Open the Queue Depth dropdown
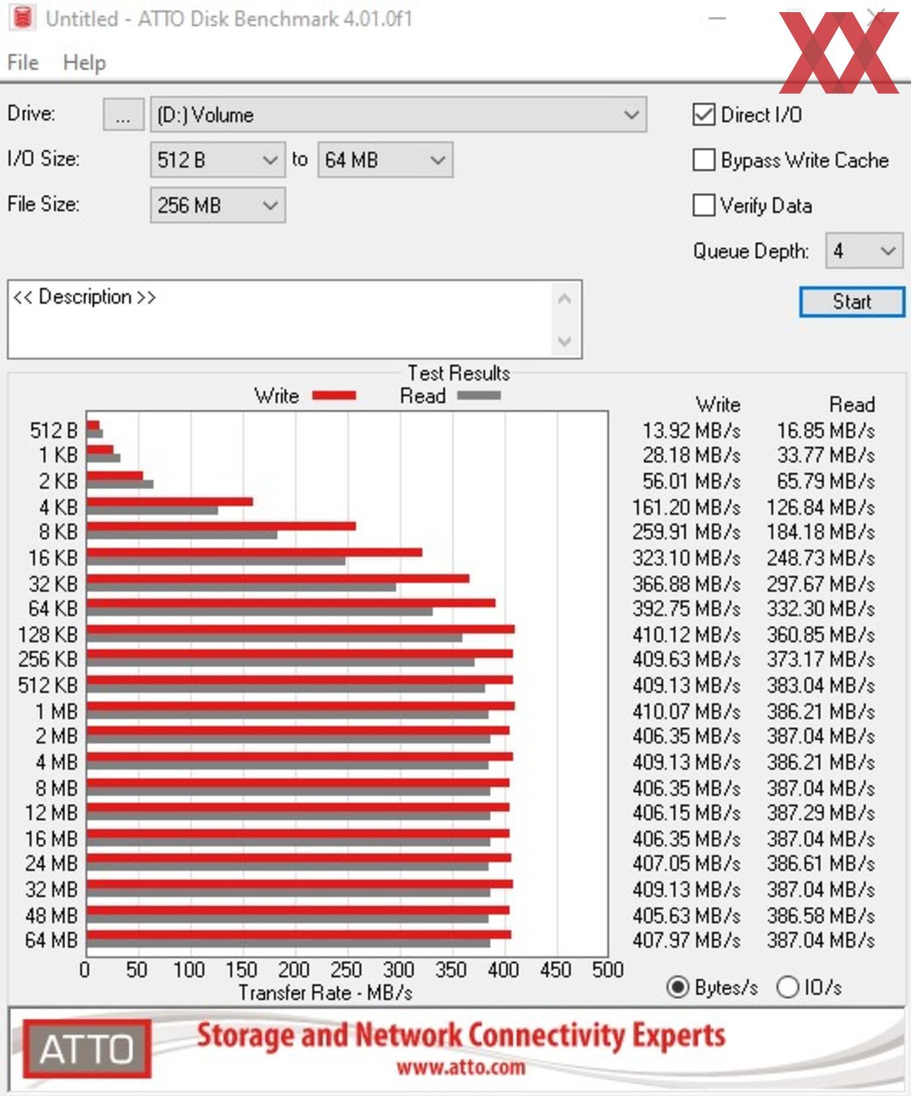 pos(864,251)
